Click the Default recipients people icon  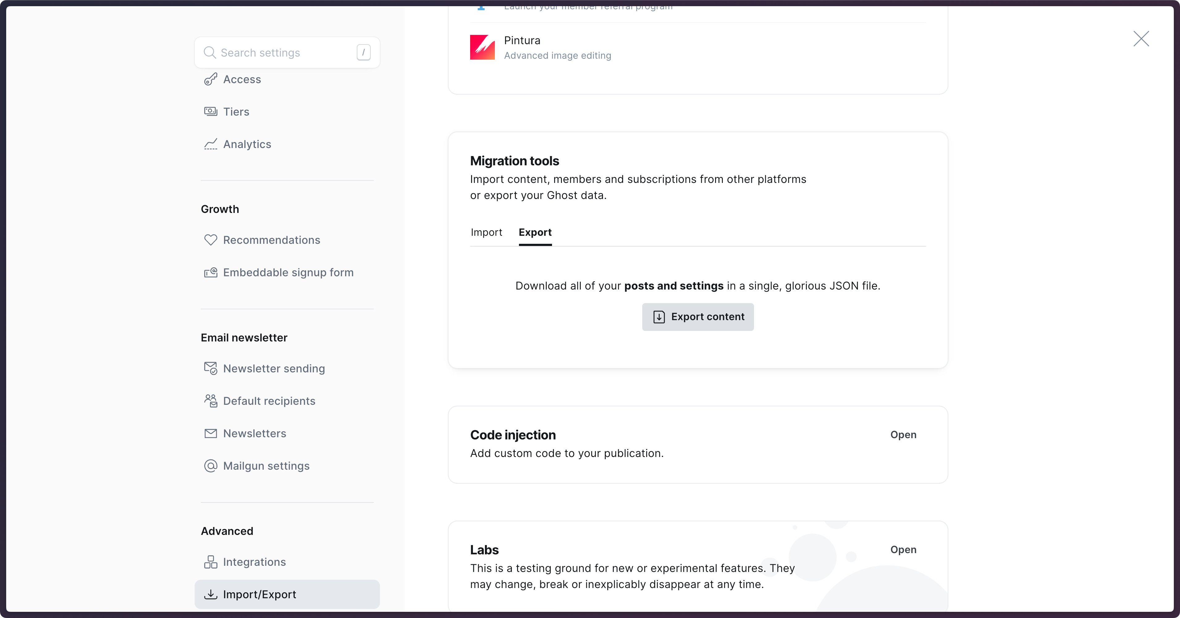pos(210,400)
